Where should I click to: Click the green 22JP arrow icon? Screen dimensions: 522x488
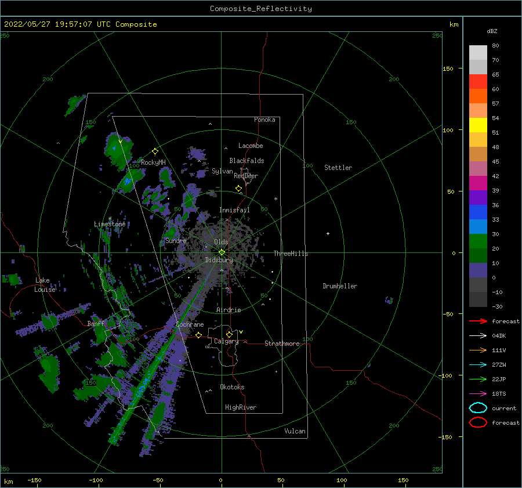coord(478,379)
